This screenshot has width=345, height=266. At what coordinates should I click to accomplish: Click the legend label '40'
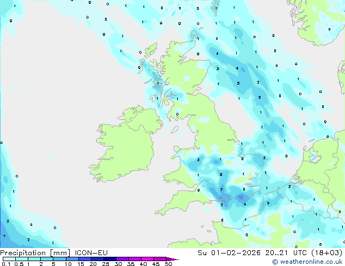point(143,264)
